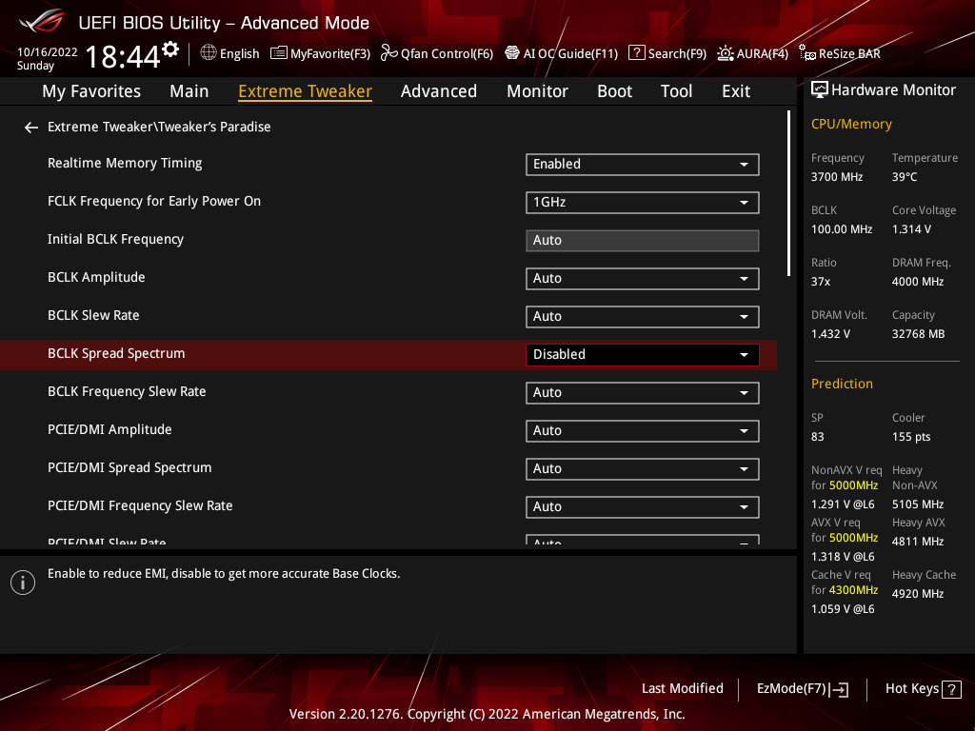Click the 18:44 clock display
The height and width of the screenshot is (731, 975).
(x=123, y=56)
